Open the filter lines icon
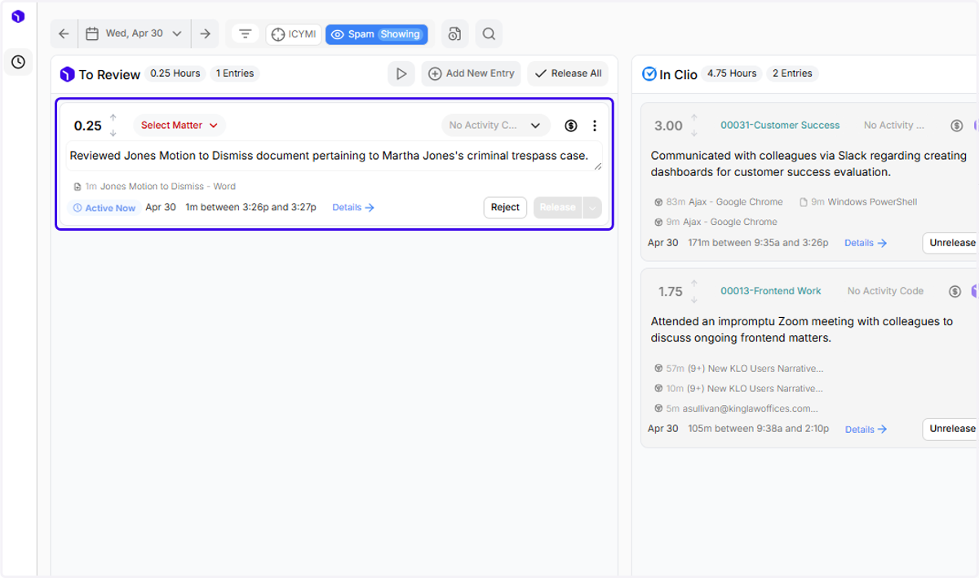Viewport: 979px width, 578px height. pyautogui.click(x=245, y=34)
